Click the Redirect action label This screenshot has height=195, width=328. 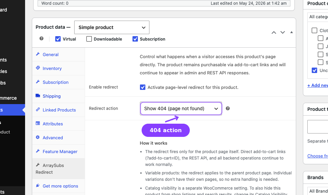coord(103,108)
